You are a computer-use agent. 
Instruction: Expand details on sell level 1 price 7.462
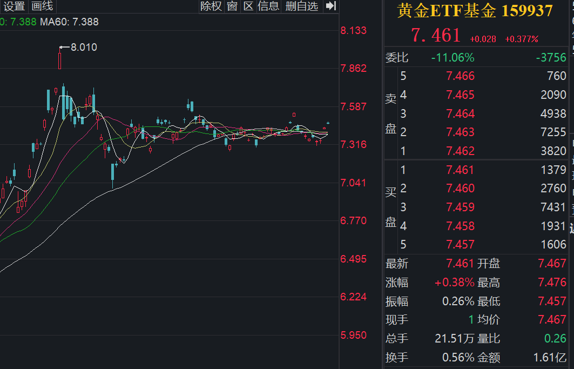pos(460,151)
